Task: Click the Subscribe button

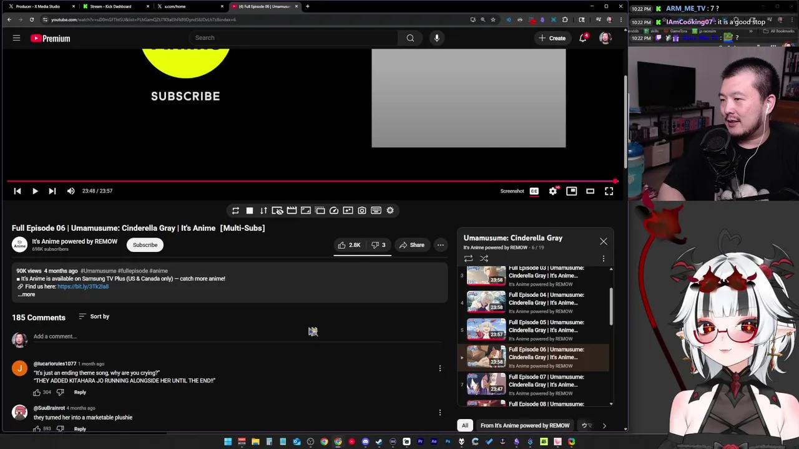Action: click(145, 245)
